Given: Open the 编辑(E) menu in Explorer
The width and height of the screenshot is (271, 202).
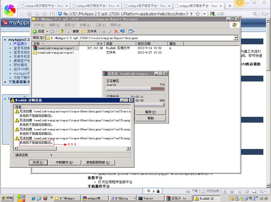Looking at the screenshot, I should [55, 25].
